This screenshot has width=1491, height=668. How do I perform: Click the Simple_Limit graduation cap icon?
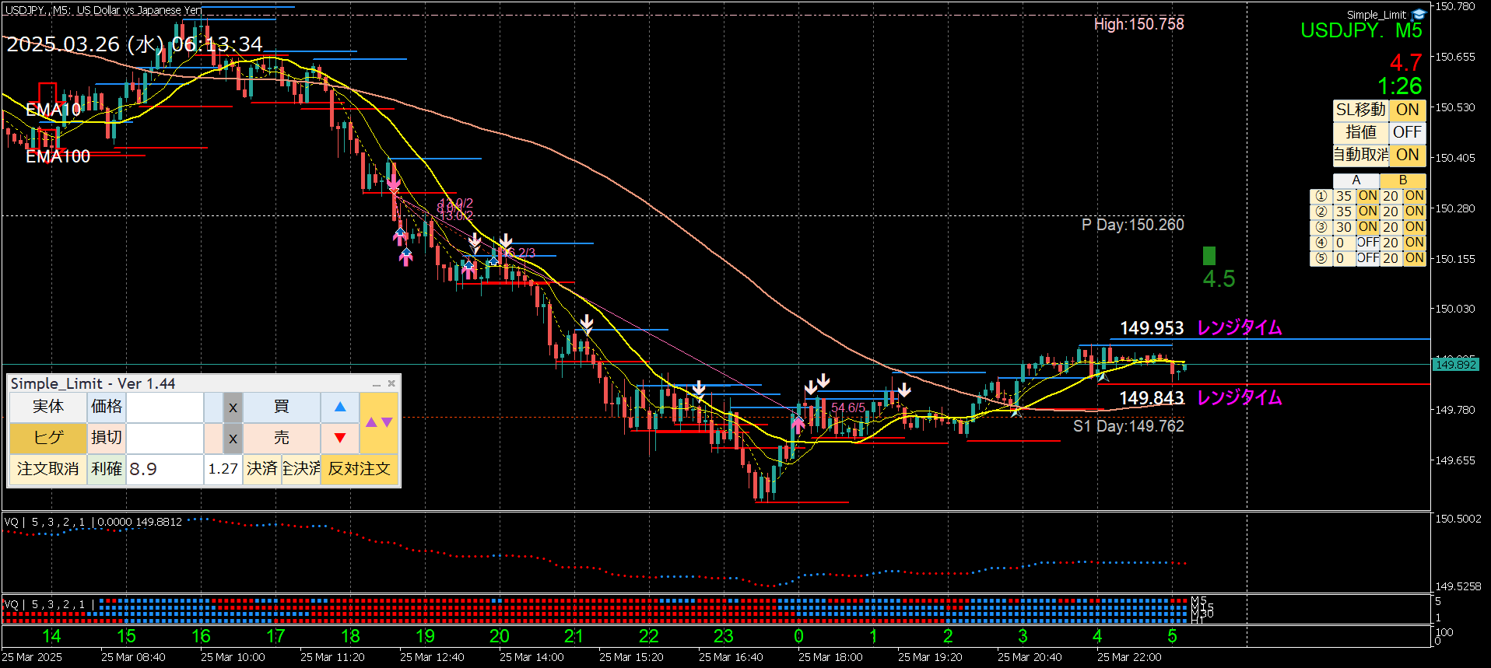coord(1418,15)
